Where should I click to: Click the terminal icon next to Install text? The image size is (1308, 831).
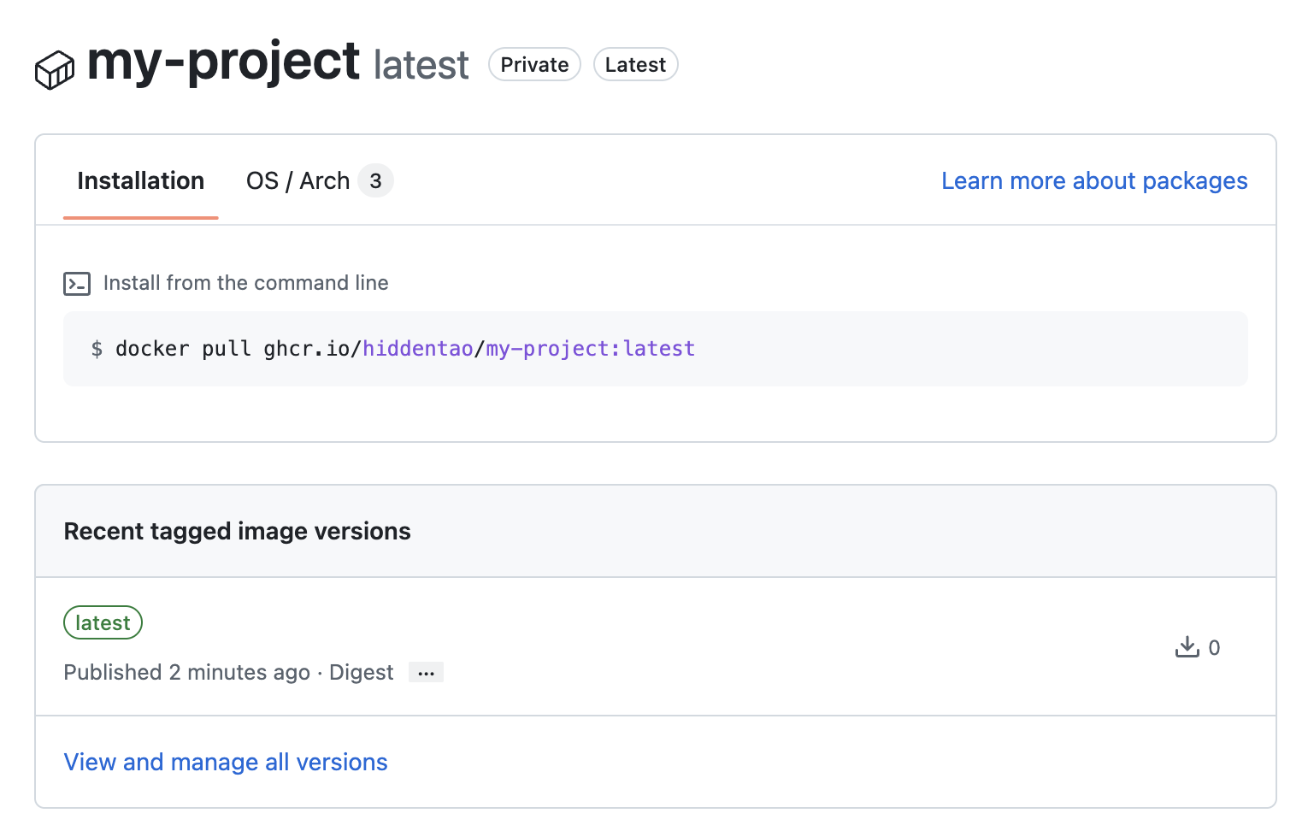pyautogui.click(x=77, y=284)
